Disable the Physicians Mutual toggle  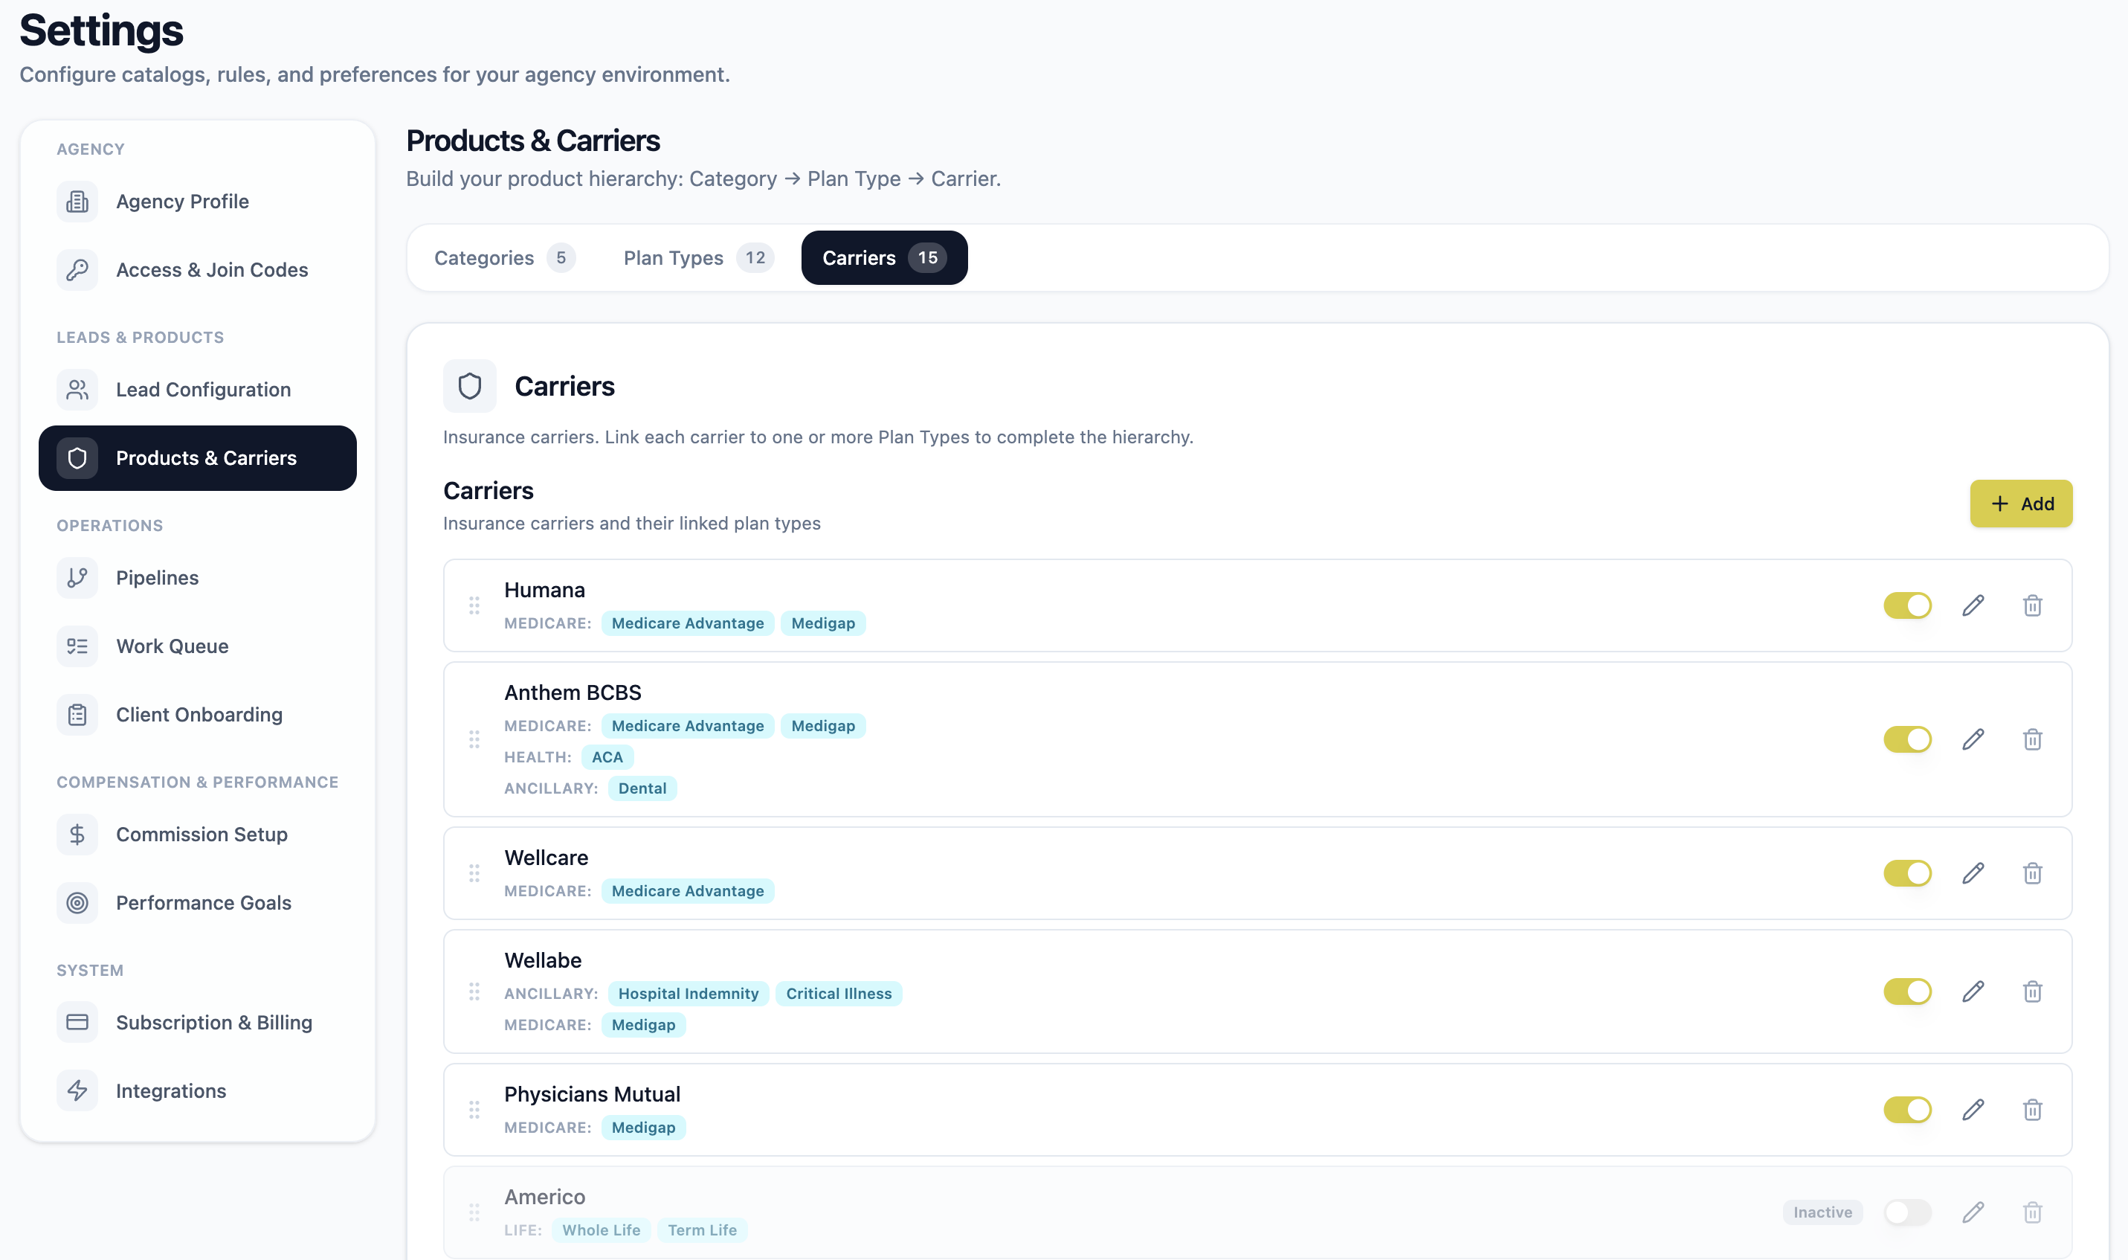pyautogui.click(x=1907, y=1110)
